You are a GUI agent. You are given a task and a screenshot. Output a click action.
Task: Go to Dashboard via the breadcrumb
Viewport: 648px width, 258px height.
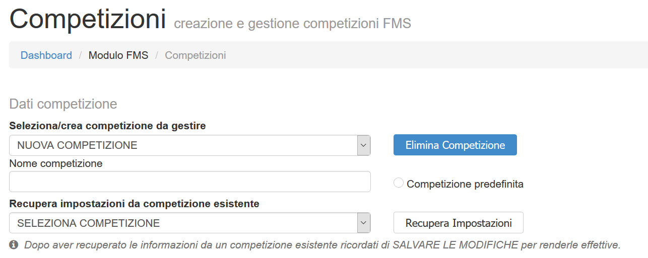pyautogui.click(x=46, y=55)
